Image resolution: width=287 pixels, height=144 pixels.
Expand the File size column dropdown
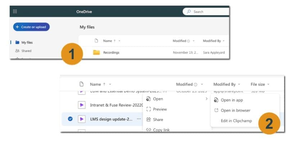[268, 85]
